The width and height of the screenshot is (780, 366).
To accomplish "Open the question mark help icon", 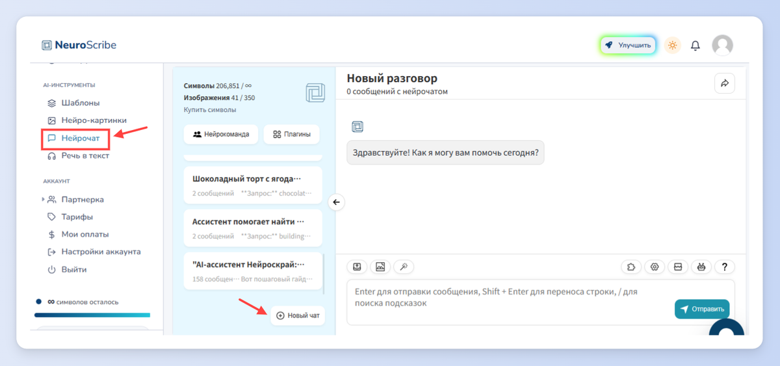I will click(725, 267).
